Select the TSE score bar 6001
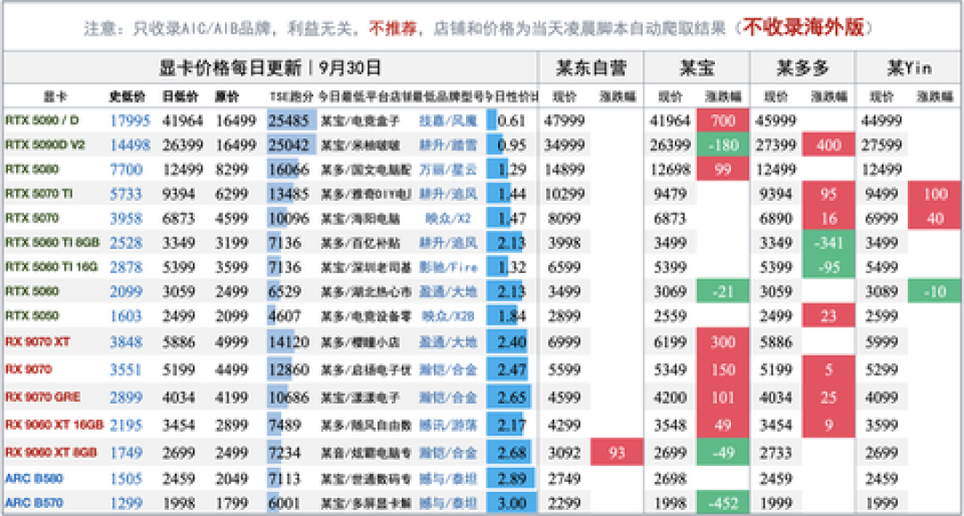Image resolution: width=964 pixels, height=516 pixels. pyautogui.click(x=285, y=502)
